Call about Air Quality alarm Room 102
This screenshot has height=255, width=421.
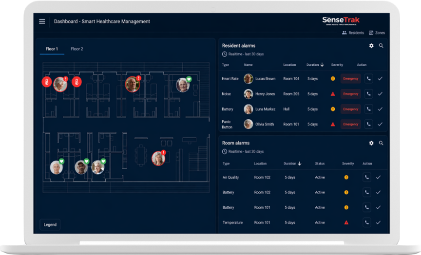367,177
